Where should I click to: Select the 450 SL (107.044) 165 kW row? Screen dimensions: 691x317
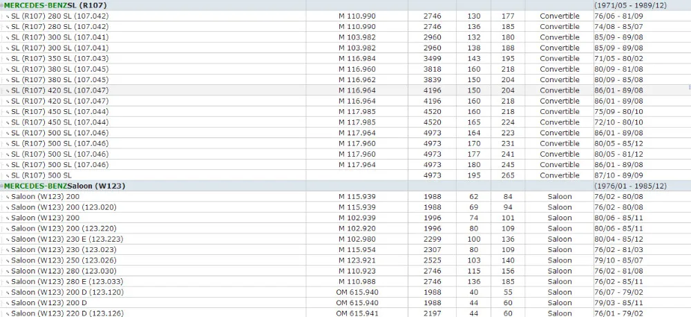pos(345,122)
